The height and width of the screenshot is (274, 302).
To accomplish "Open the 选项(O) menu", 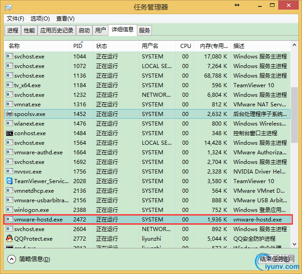I will pyautogui.click(x=40, y=19).
